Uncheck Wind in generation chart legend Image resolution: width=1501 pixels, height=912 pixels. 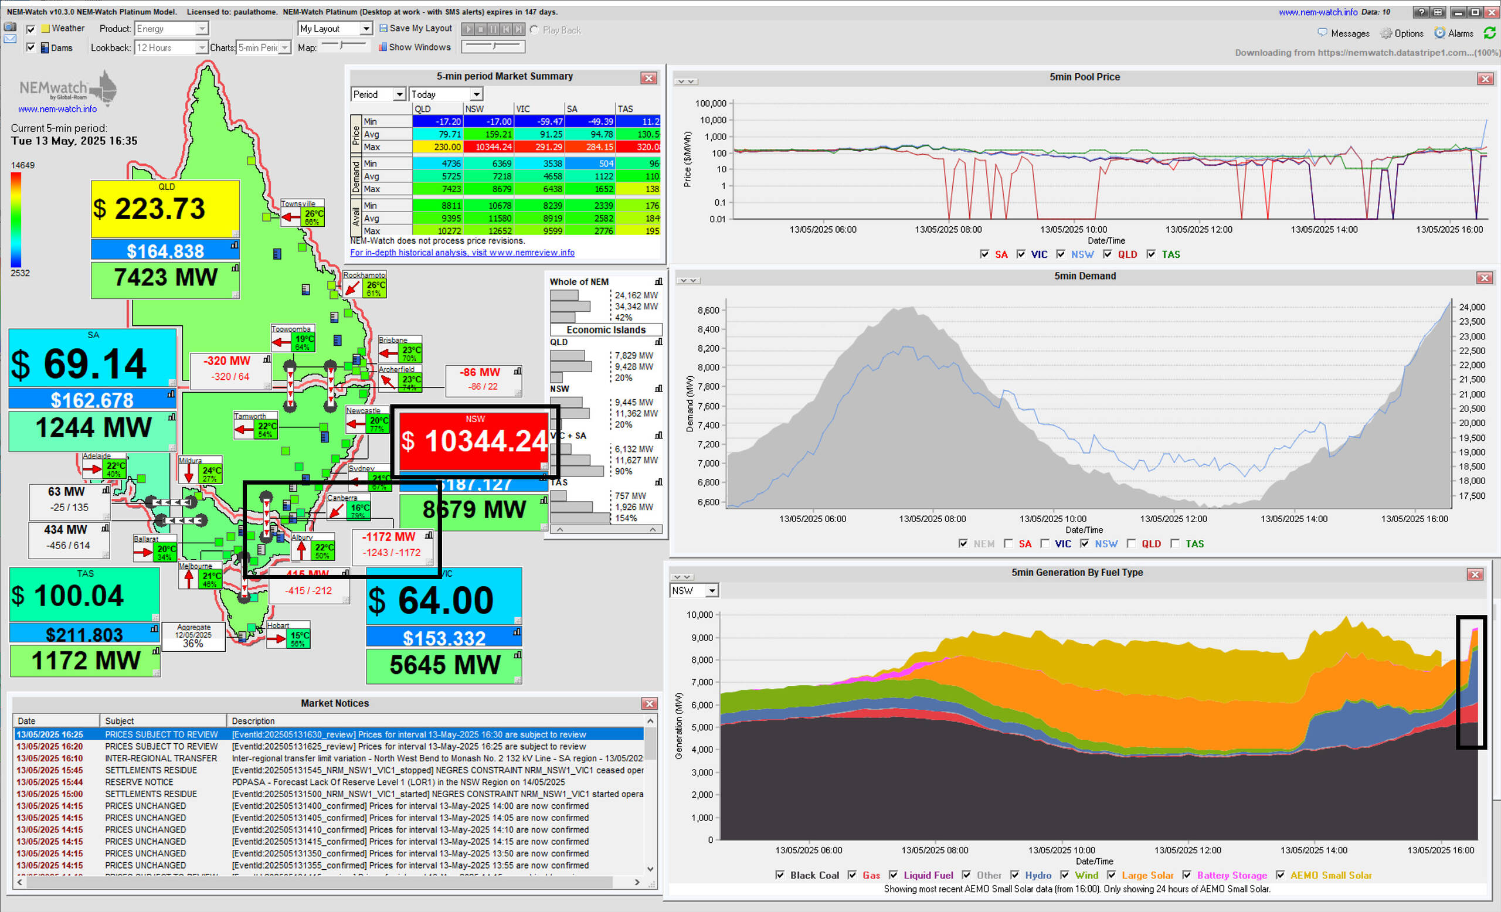click(1064, 875)
